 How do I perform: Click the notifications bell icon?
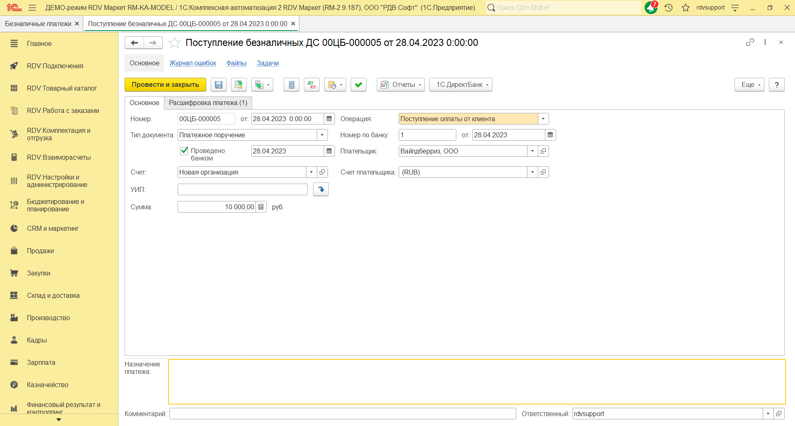(x=651, y=7)
